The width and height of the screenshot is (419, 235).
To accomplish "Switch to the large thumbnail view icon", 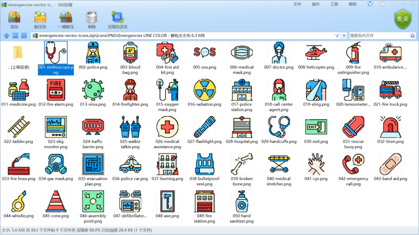I will click(24, 36).
